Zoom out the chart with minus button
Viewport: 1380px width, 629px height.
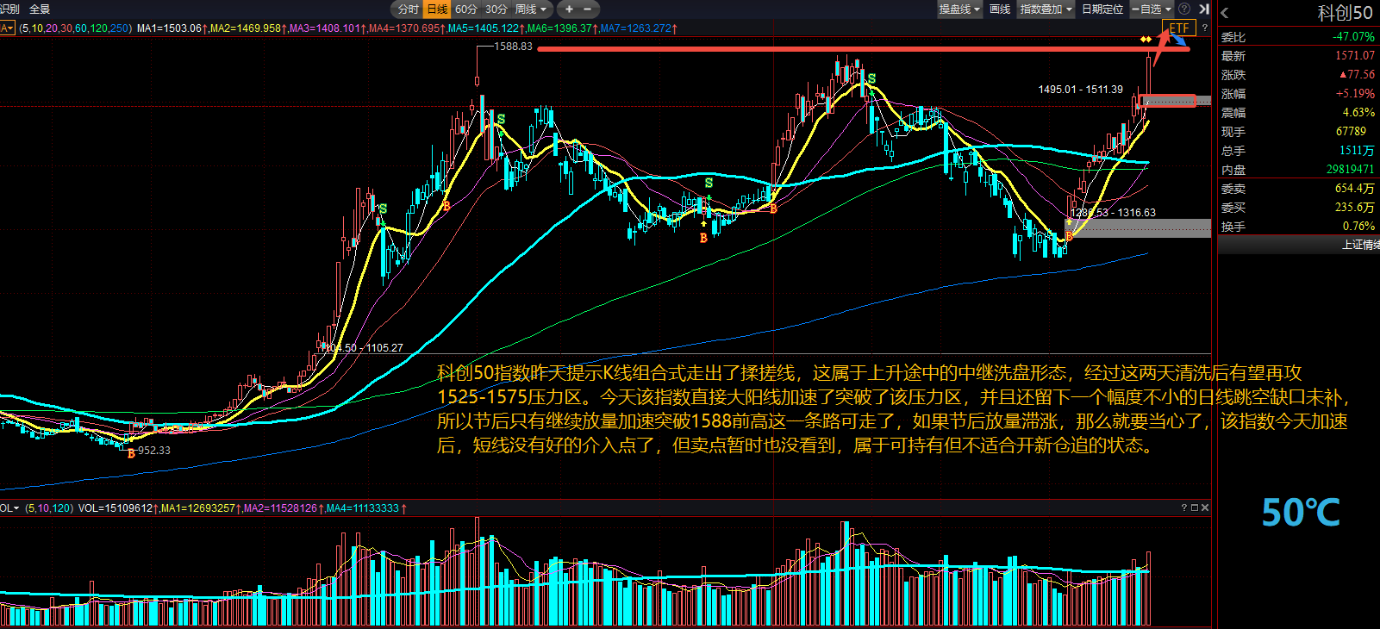point(588,9)
